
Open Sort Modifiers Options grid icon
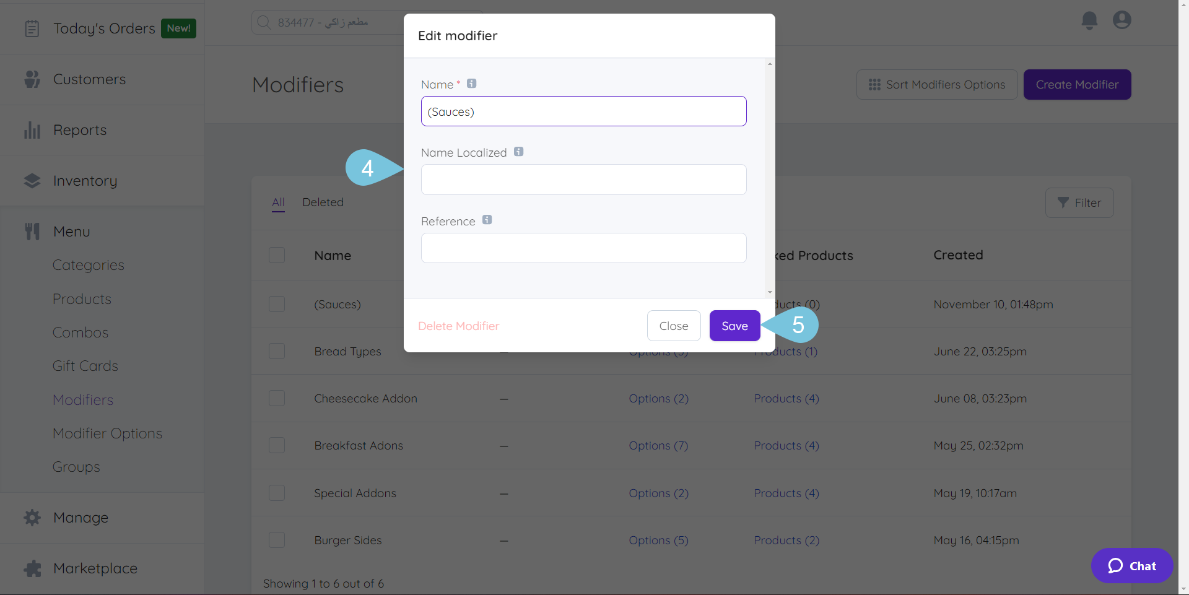pos(875,85)
